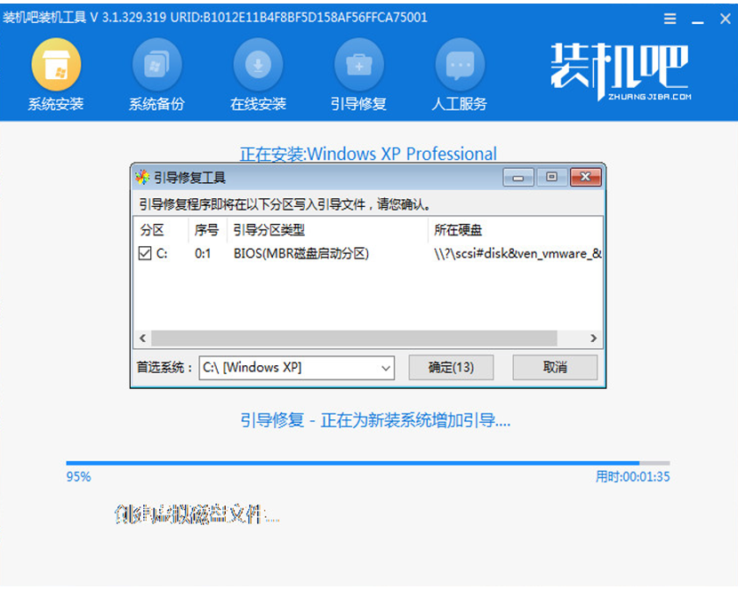Click the pinwheel icon on dialog title bar
Image resolution: width=738 pixels, height=589 pixels.
pos(142,177)
